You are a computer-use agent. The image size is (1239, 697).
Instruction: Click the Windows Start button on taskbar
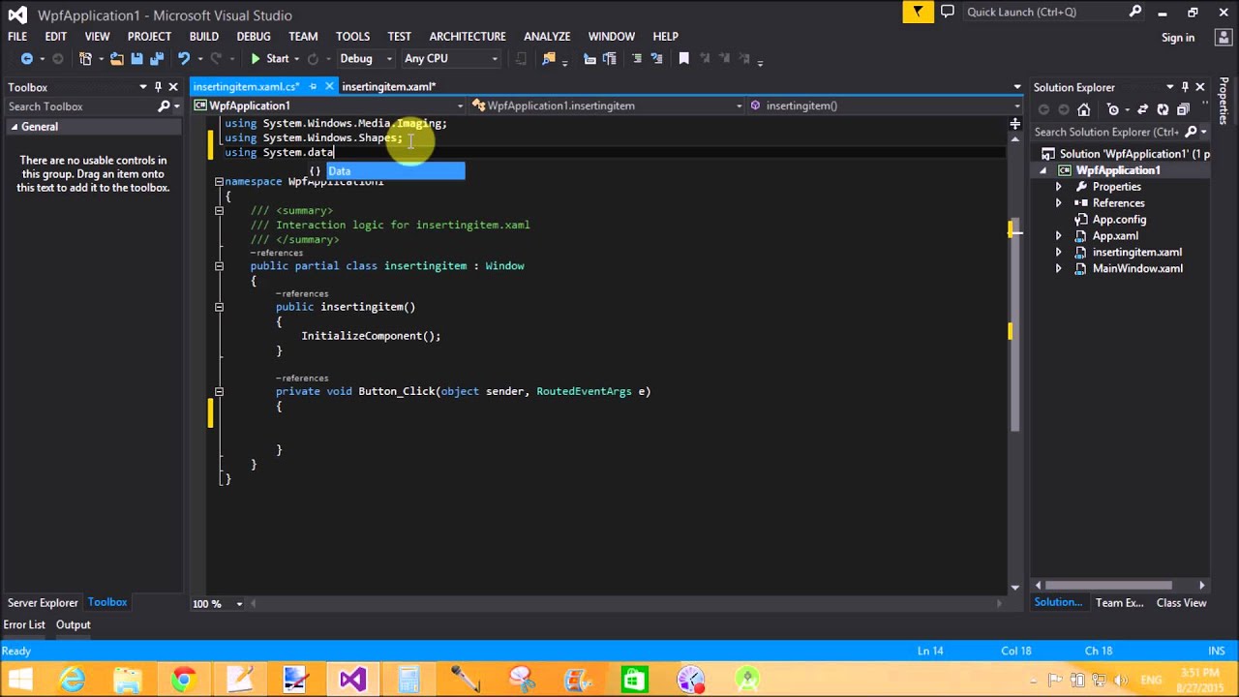[x=19, y=680]
